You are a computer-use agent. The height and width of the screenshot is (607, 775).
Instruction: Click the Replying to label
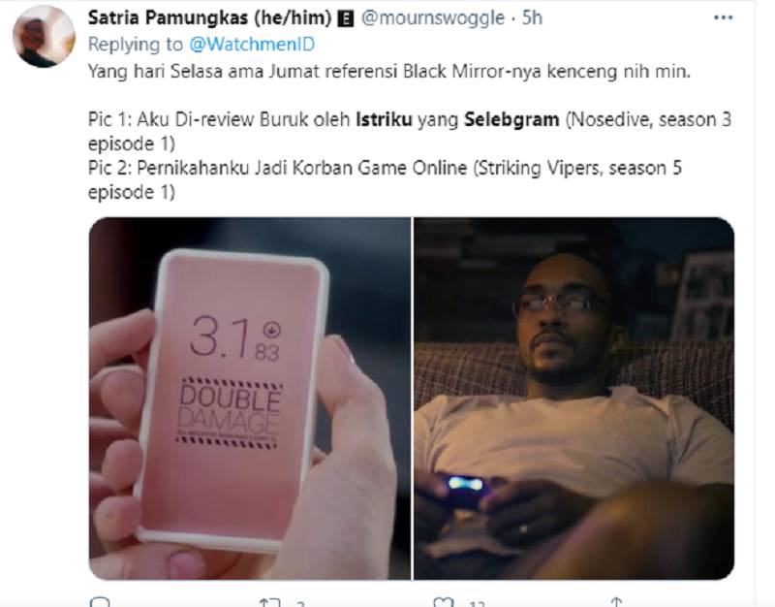click(135, 44)
